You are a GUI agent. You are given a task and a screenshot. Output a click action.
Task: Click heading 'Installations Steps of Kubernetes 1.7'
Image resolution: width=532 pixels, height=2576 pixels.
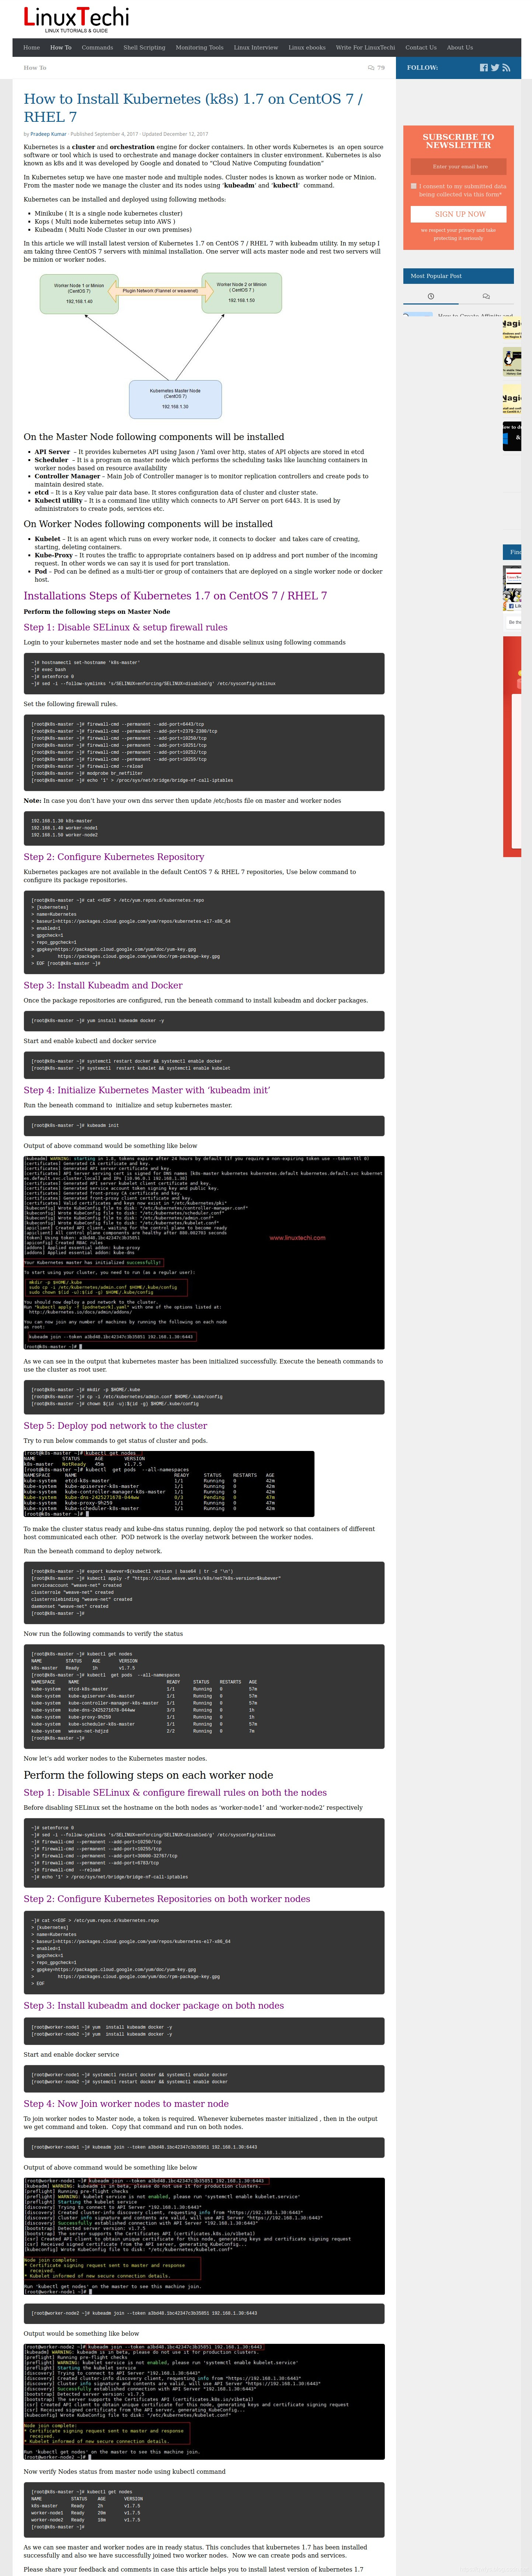(x=175, y=596)
